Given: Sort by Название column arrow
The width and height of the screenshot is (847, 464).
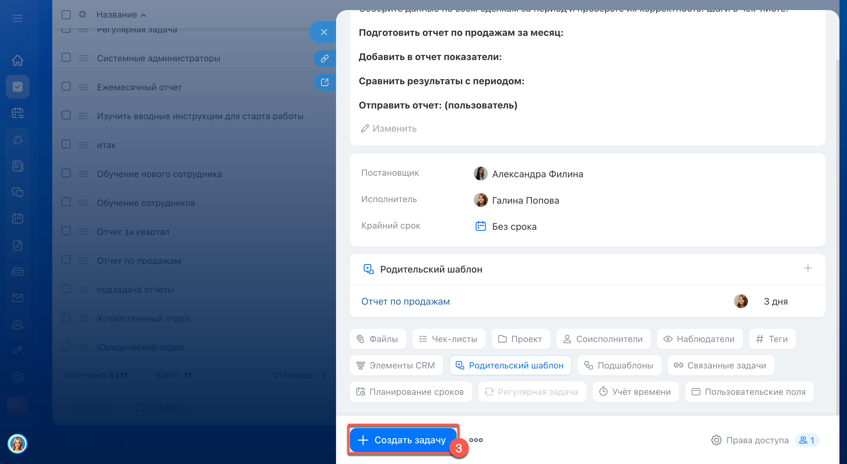Looking at the screenshot, I should (143, 15).
